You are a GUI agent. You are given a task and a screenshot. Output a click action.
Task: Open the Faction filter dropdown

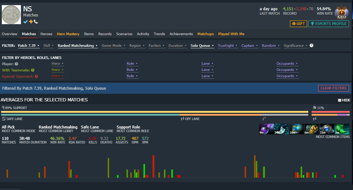coord(157,46)
